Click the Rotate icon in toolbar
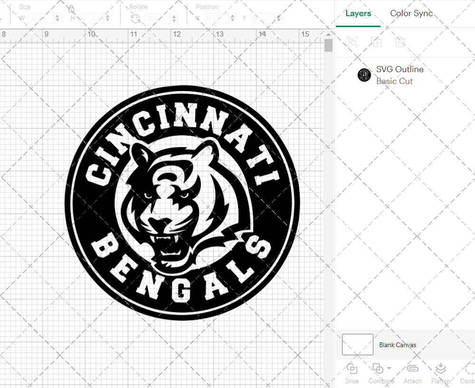 pos(135,19)
